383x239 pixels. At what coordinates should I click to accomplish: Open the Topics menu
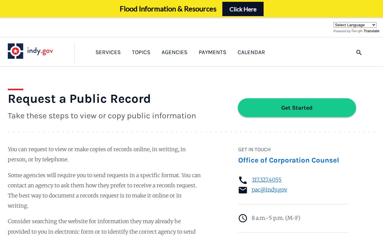point(141,52)
